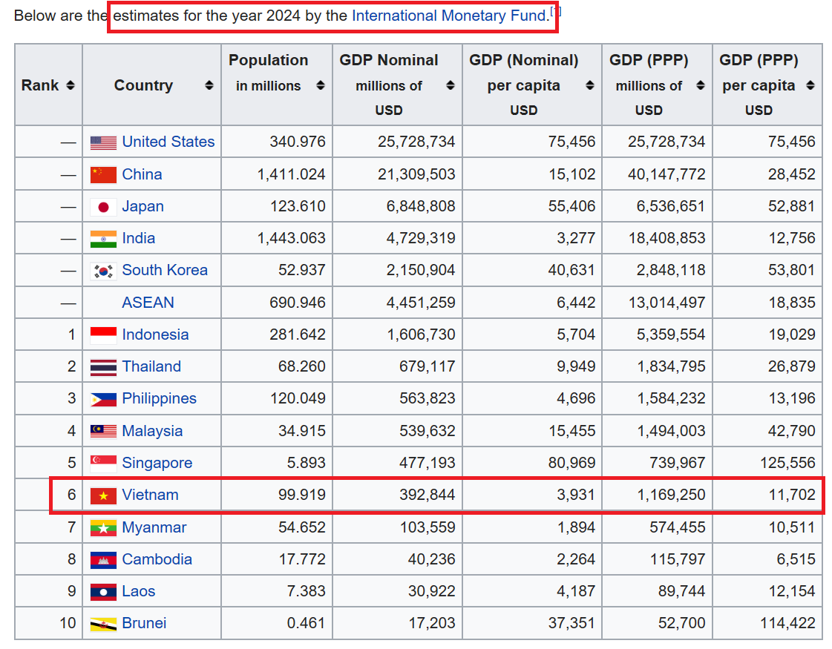Image resolution: width=832 pixels, height=649 pixels.
Task: Open the Indonesia country link
Action: coord(155,335)
